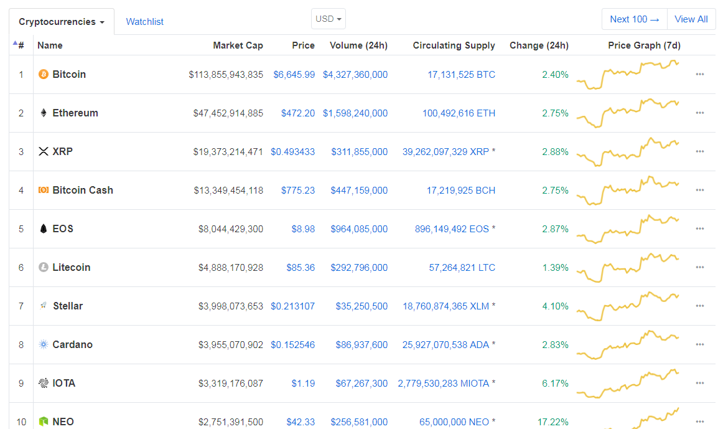Click EOS volume $964,085,000
Image resolution: width=718 pixels, height=429 pixels.
(359, 229)
